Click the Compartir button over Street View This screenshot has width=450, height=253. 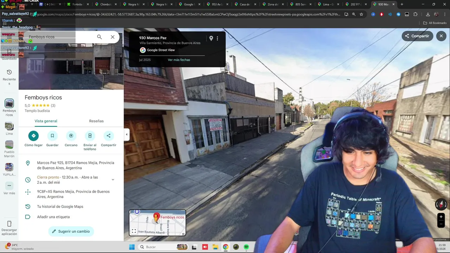417,36
